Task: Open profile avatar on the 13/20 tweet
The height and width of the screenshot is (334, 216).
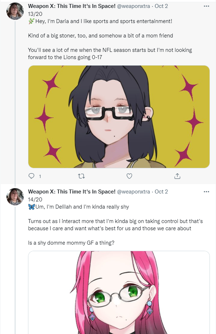Action: click(x=15, y=11)
